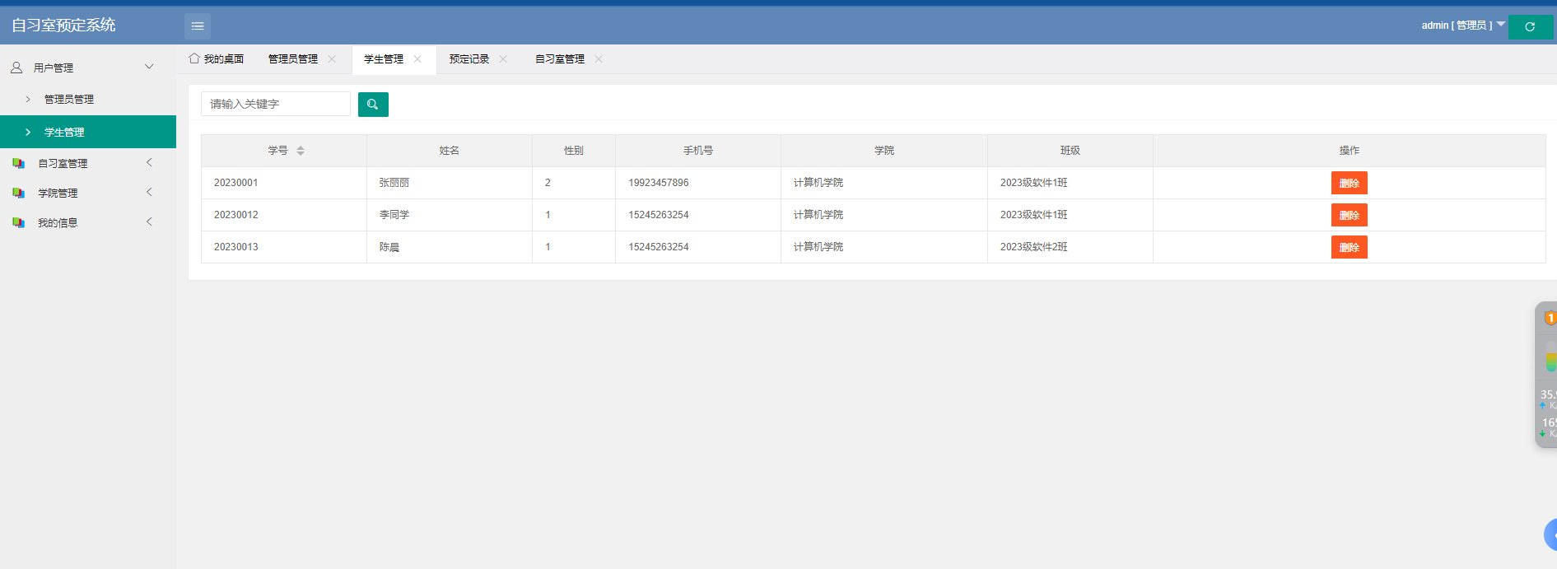Click 计算机学院 in 张丽丽's row
Screen dimensions: 1557x569
(x=818, y=183)
